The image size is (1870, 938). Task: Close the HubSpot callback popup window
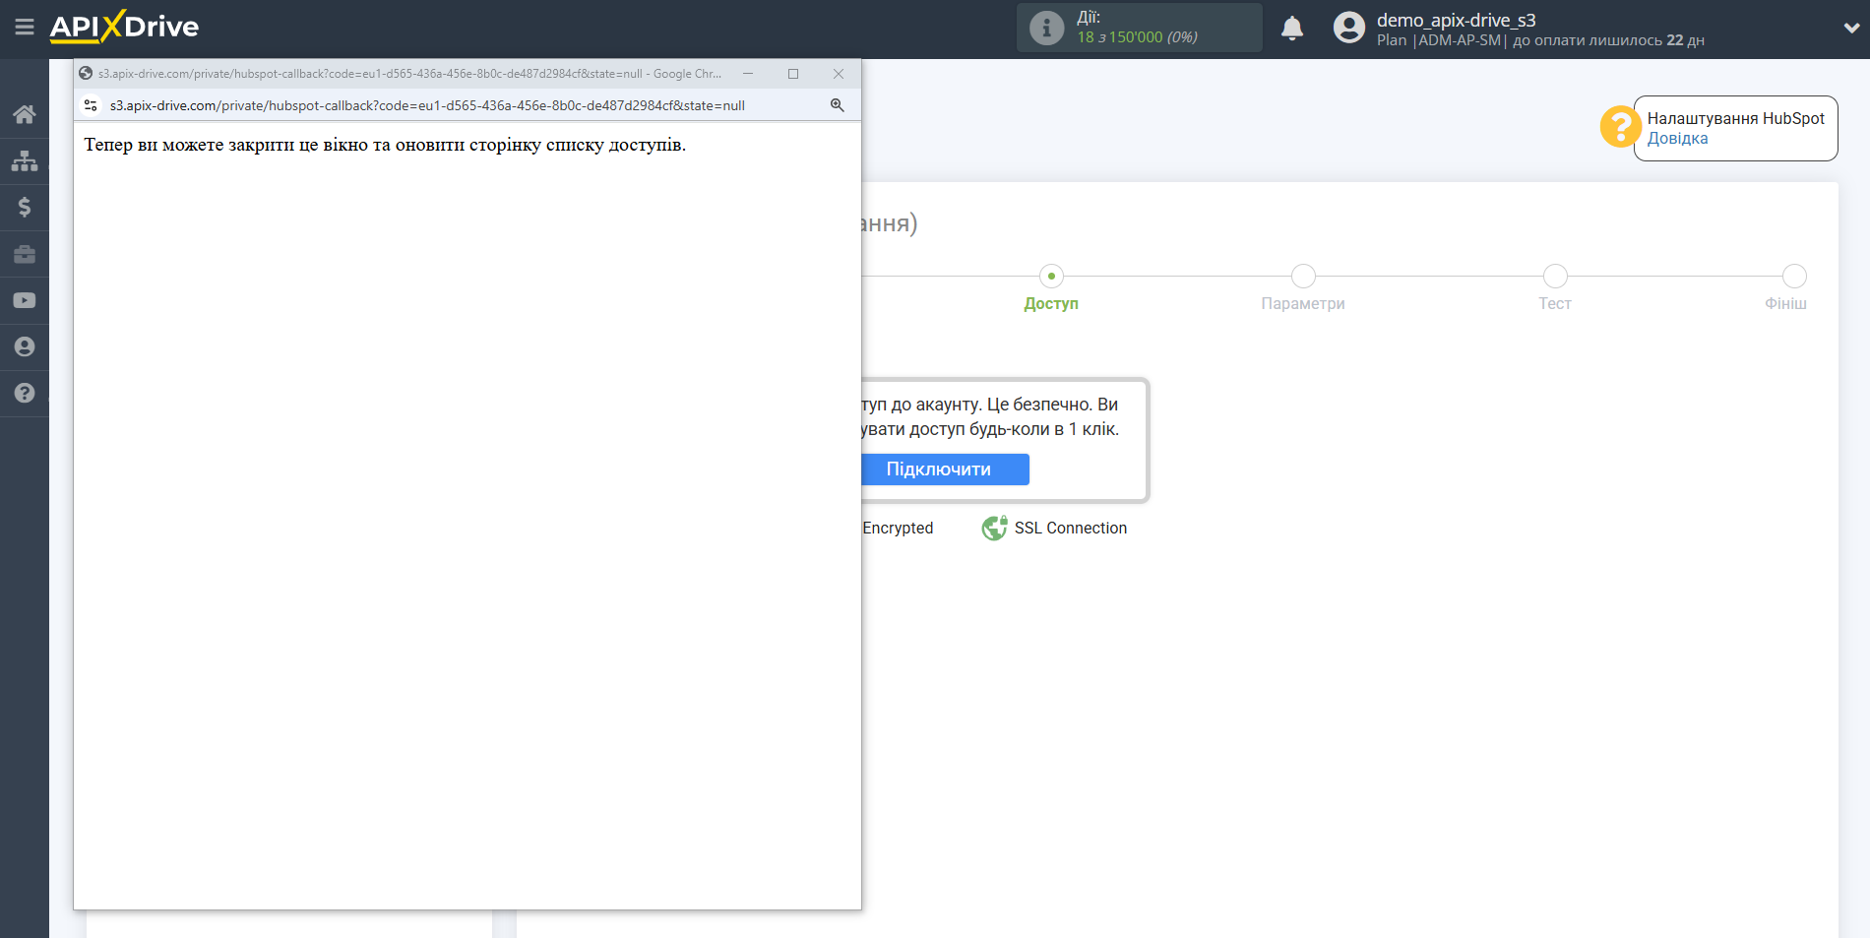point(839,74)
